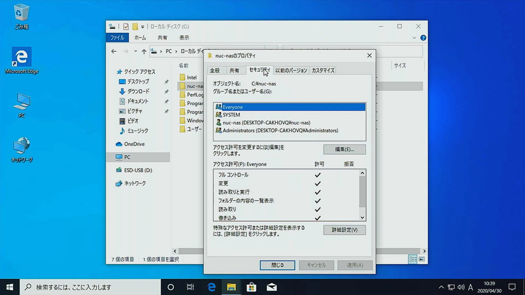525x295 pixels.
Task: Select Administrators group in the list
Action: pos(280,131)
